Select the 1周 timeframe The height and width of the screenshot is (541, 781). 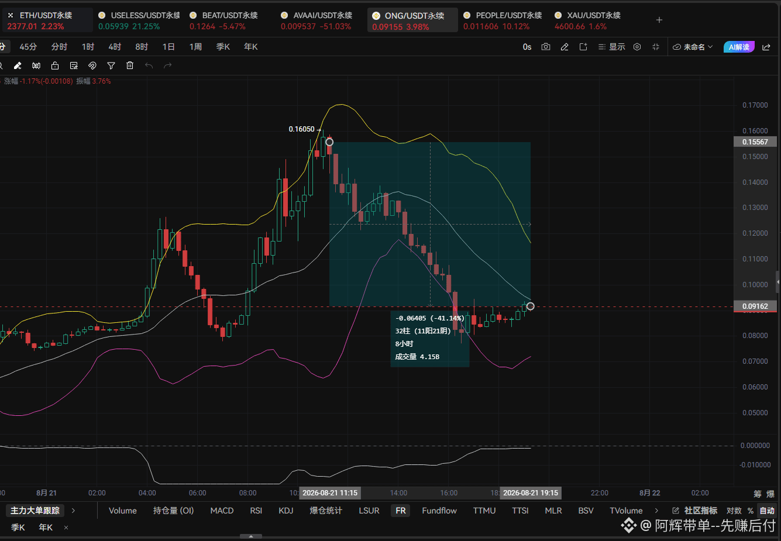tap(195, 47)
